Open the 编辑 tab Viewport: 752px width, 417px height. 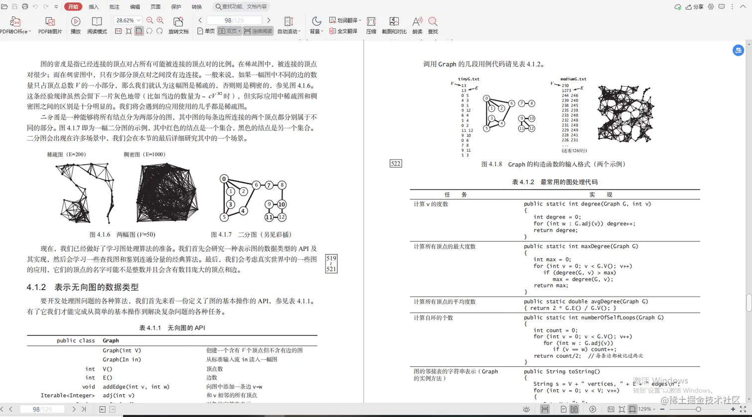tap(135, 7)
